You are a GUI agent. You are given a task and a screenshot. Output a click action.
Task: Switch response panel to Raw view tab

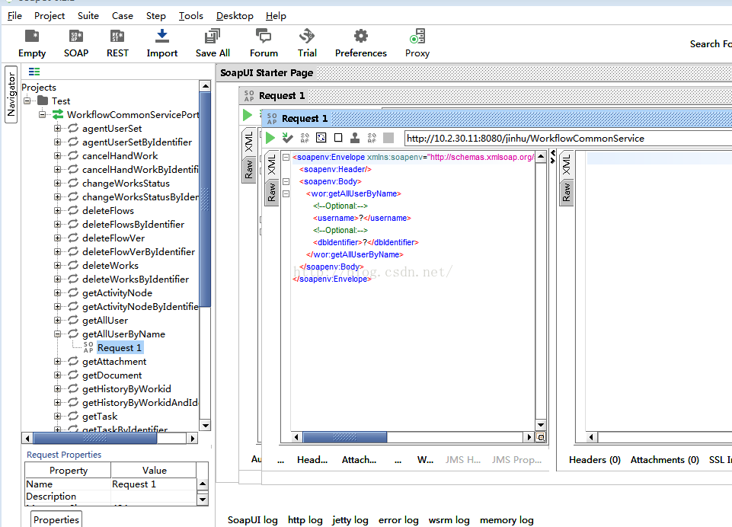(x=566, y=193)
